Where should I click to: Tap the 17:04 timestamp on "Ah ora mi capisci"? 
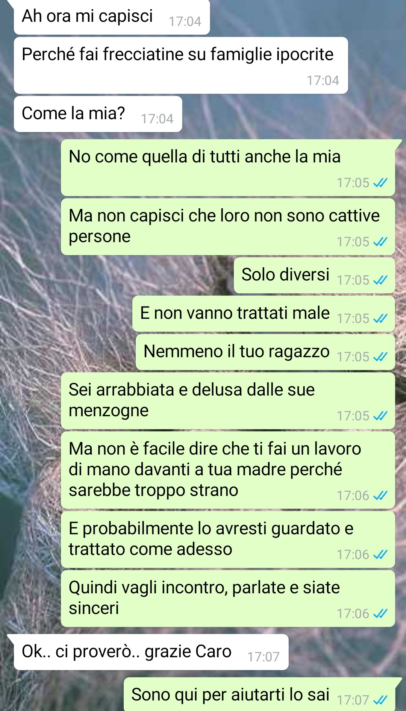click(185, 21)
